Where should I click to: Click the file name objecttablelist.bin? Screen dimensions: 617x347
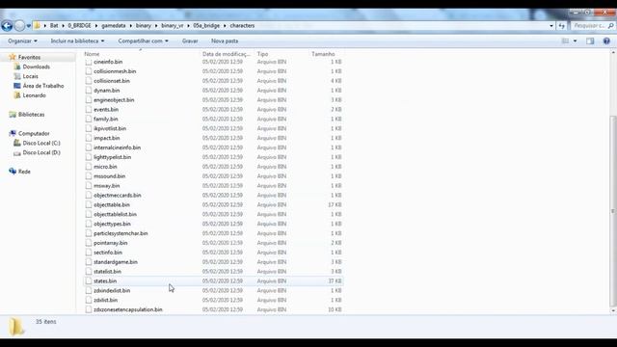click(115, 214)
